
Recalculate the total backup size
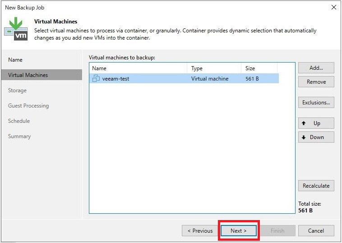click(x=316, y=186)
